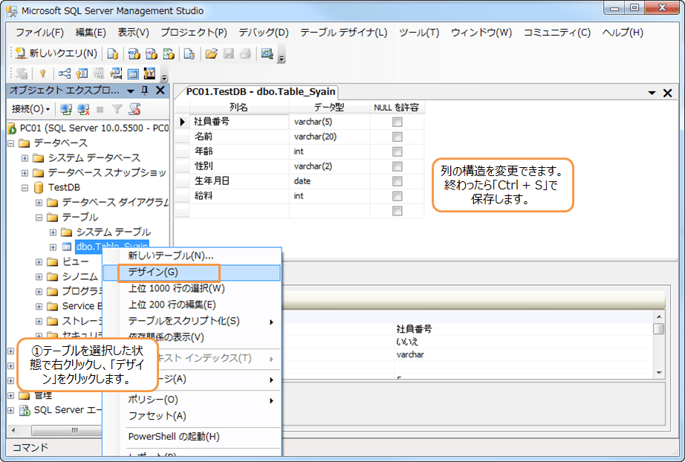
Task: Select 上位 1000 行の選択(W)
Action: (x=192, y=288)
